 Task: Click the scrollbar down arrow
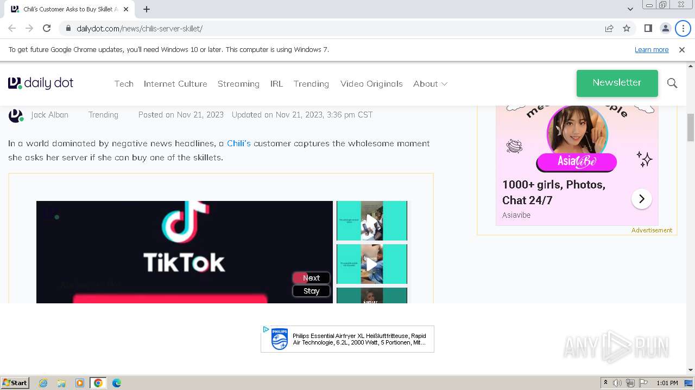tap(691, 370)
